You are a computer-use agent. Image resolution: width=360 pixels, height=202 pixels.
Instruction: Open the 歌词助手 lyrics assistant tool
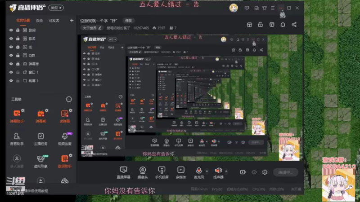click(64, 162)
